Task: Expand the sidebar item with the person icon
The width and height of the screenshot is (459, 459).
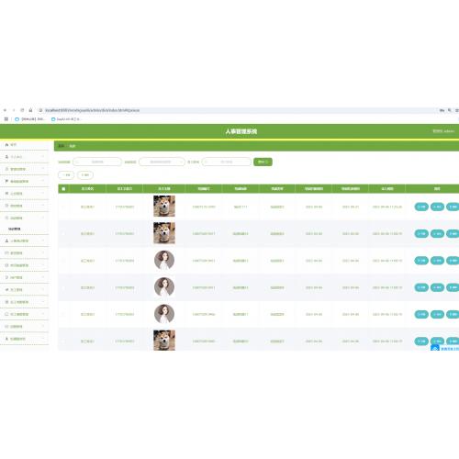Action: (x=24, y=157)
